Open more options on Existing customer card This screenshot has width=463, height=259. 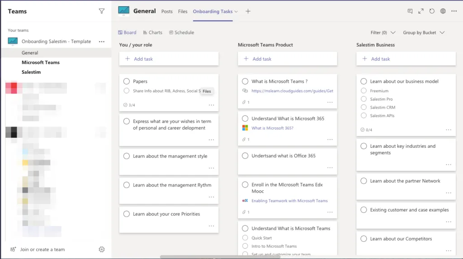[x=449, y=222]
